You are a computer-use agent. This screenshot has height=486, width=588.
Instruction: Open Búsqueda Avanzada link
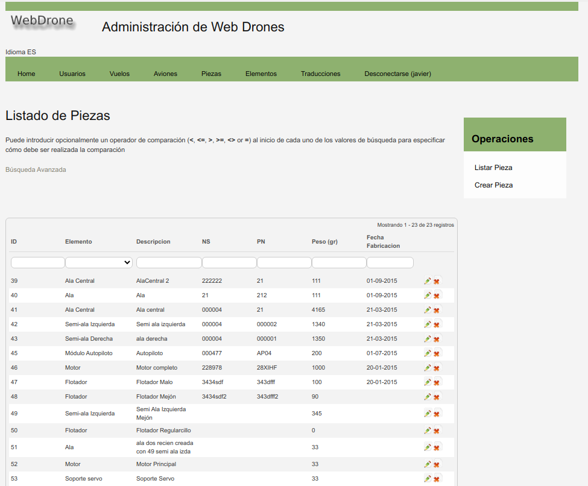click(36, 169)
